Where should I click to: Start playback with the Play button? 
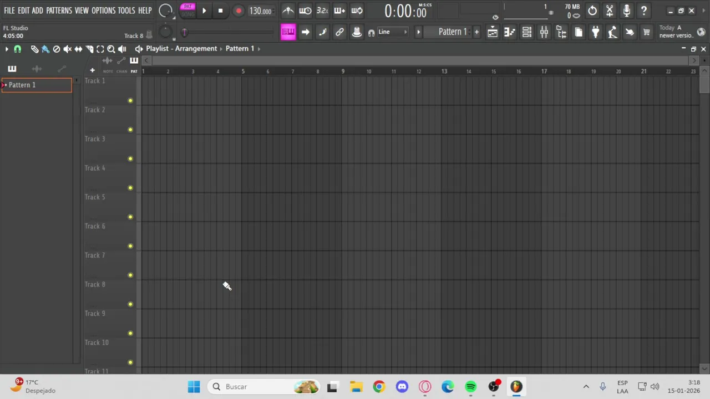coord(204,11)
